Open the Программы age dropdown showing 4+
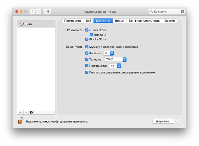The height and width of the screenshot is (146, 199). click(115, 66)
